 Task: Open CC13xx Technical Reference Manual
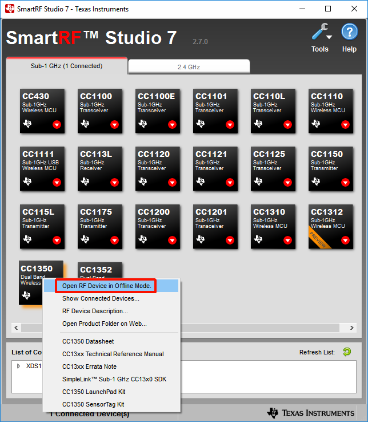pyautogui.click(x=113, y=354)
